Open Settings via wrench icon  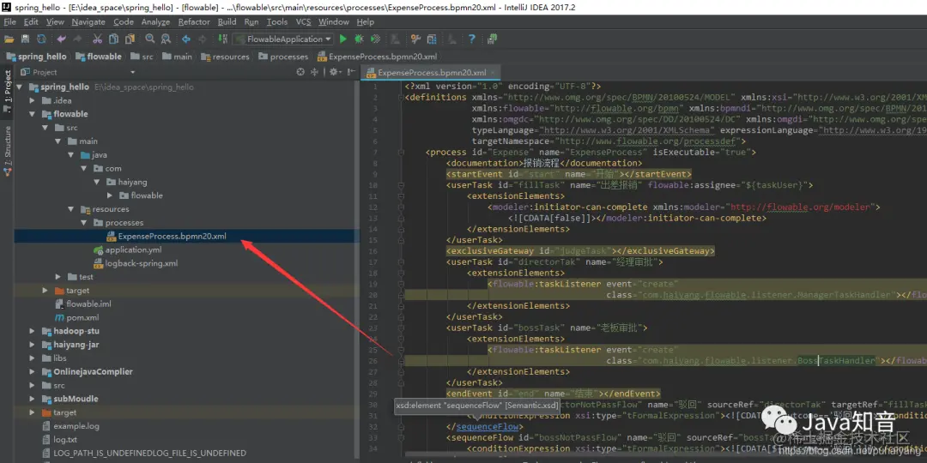click(415, 39)
